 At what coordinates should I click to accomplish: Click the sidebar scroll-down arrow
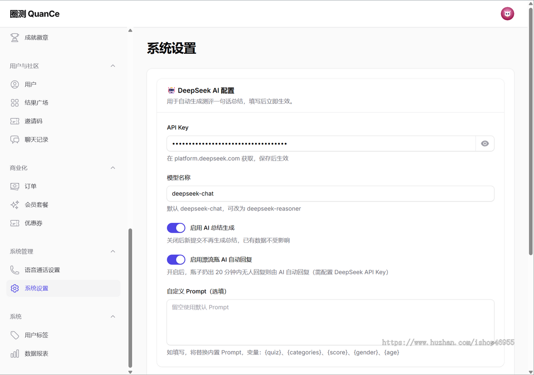[130, 372]
